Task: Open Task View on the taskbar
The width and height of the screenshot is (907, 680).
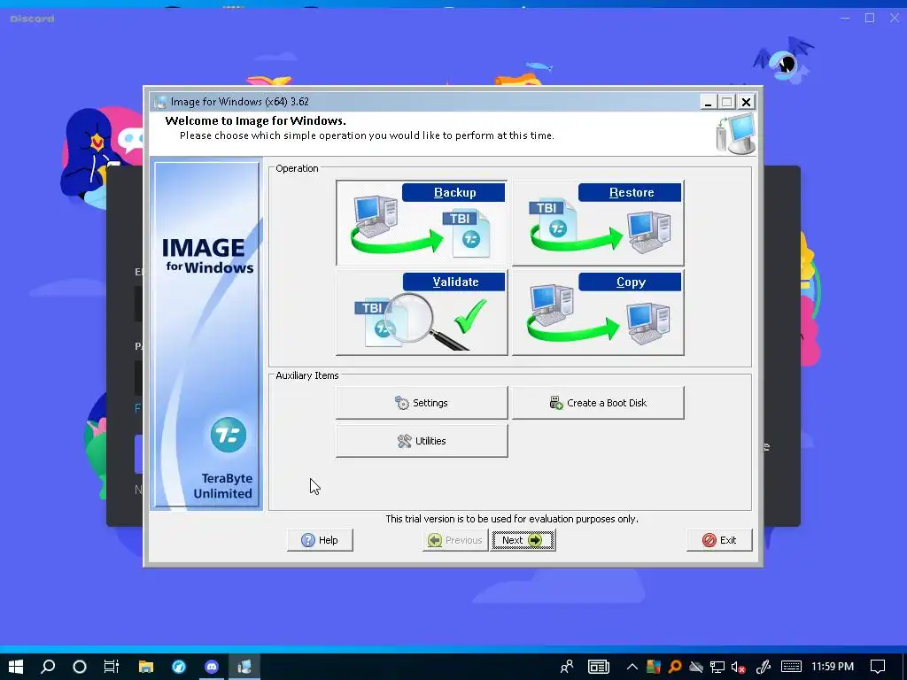Action: coord(112,667)
